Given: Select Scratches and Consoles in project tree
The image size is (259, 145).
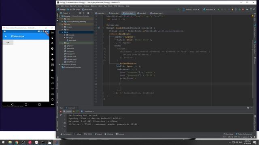Looking at the screenshot, I should click(x=71, y=67).
